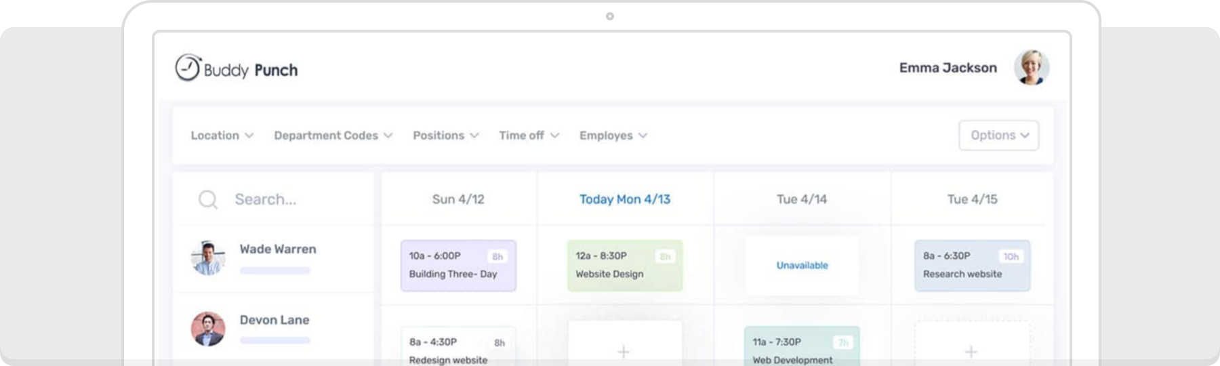Image resolution: width=1220 pixels, height=366 pixels.
Task: Select employee Wade Warren
Action: point(278,249)
